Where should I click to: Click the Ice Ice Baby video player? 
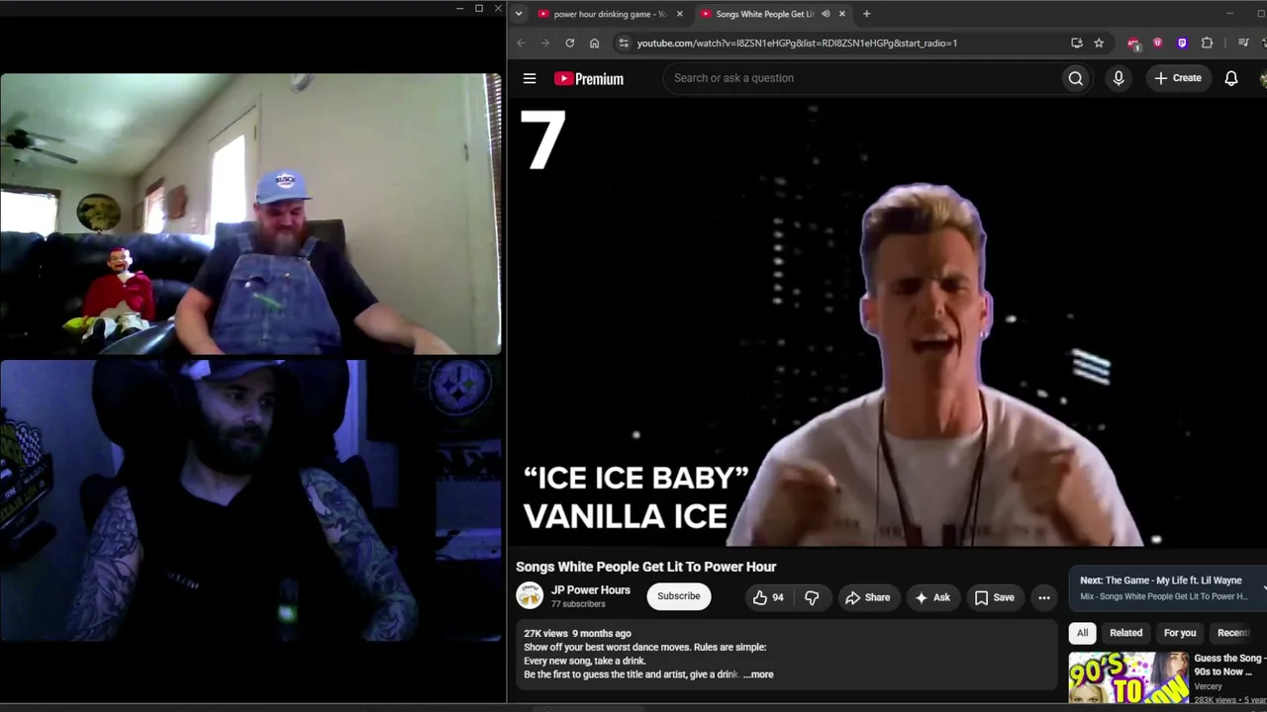(887, 322)
